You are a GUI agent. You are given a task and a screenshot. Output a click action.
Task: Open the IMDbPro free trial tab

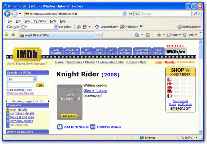click(x=175, y=51)
